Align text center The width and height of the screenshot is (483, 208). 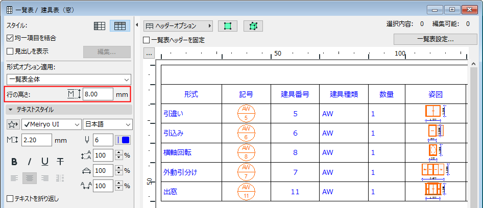point(30,178)
